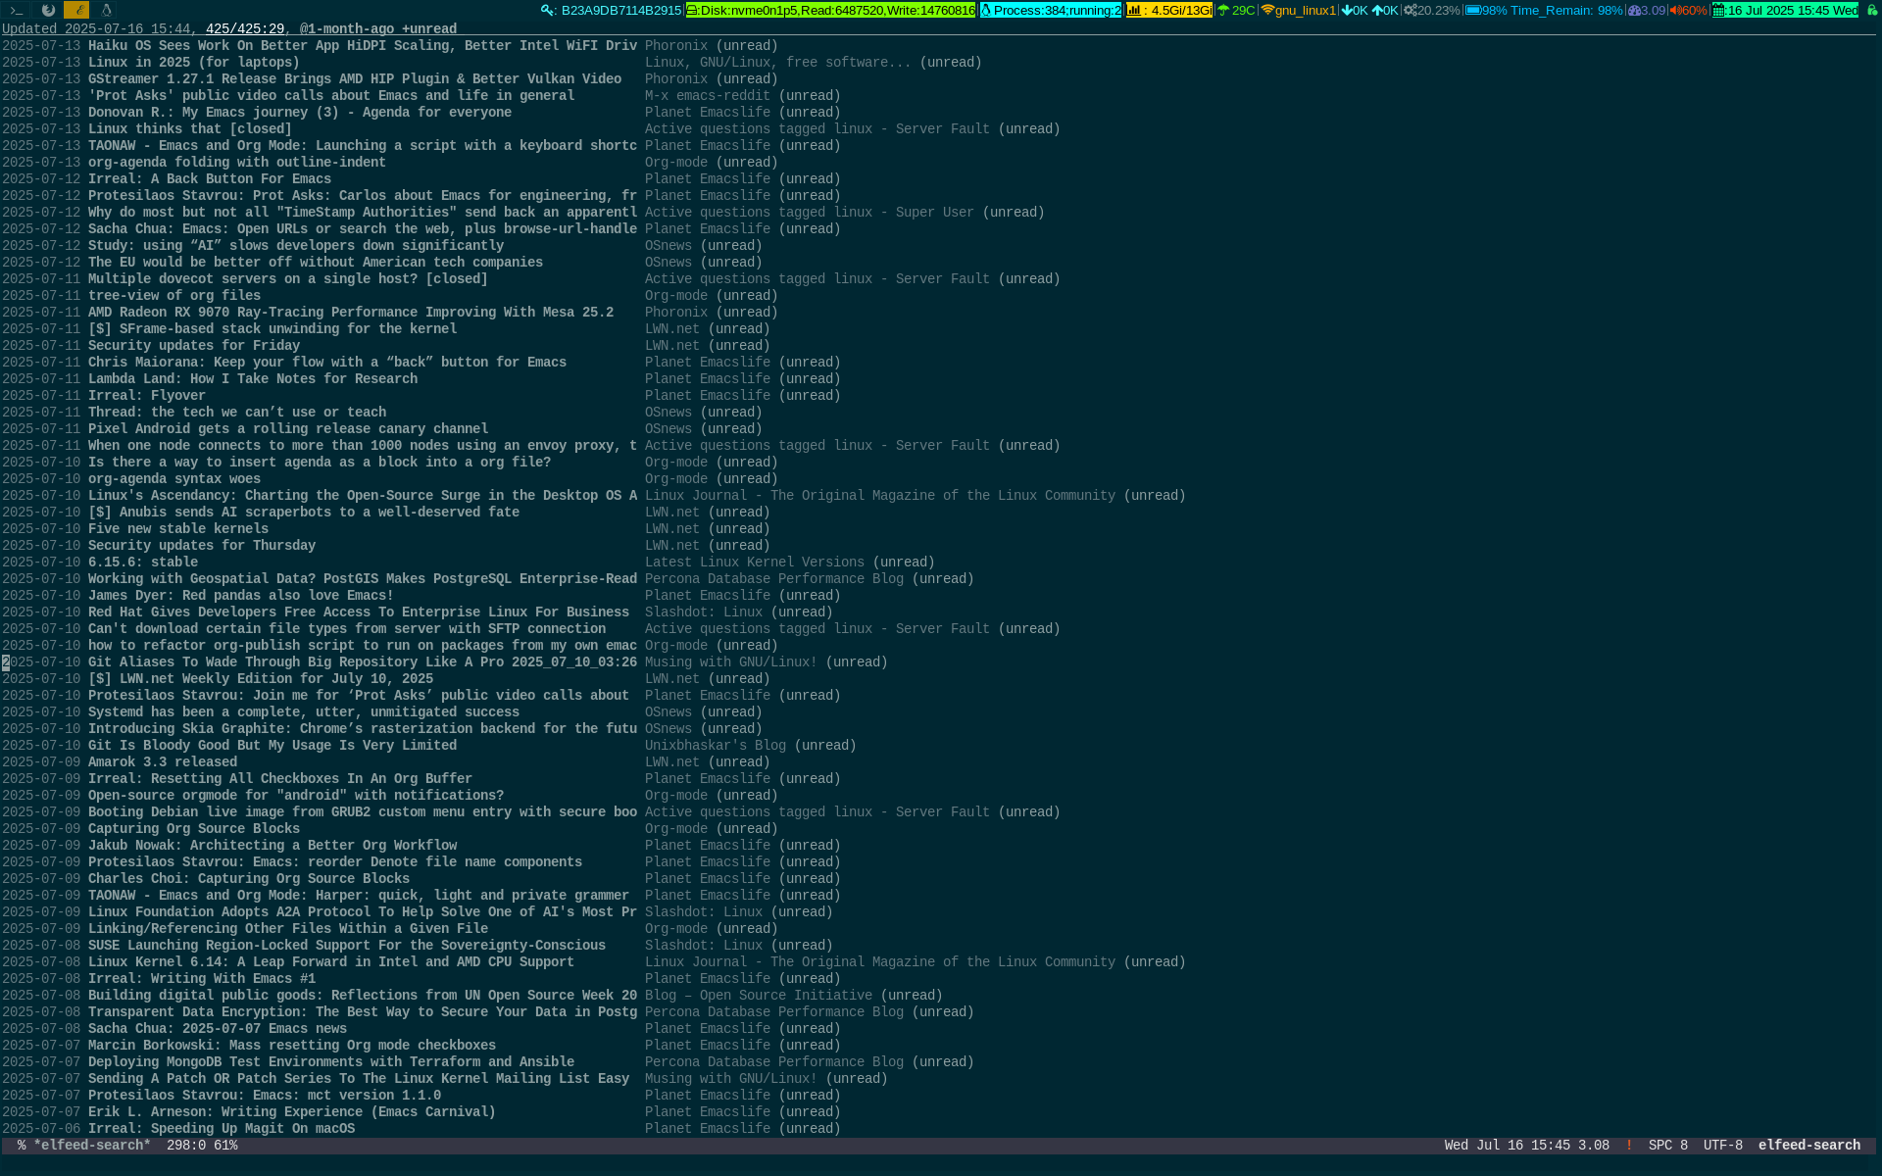The width and height of the screenshot is (1882, 1176).
Task: Click the network download arrow indicator
Action: coord(1355,10)
